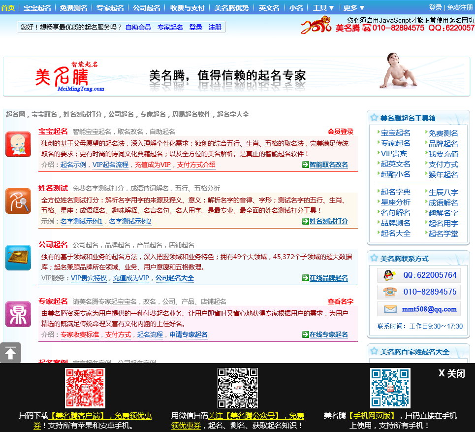Click the orange telephone icon in contacts
The image size is (475, 432).
coord(390,292)
